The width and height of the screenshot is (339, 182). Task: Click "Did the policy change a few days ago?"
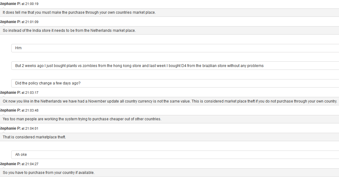pos(48,84)
